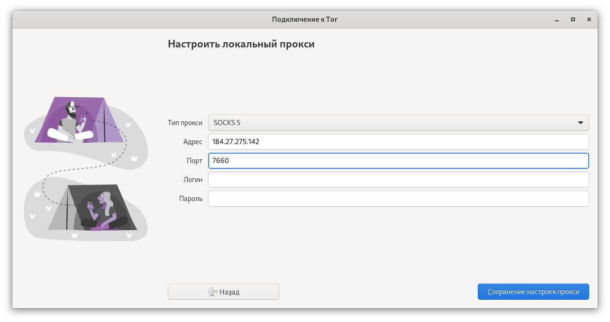This screenshot has width=610, height=322.
Task: Go back with the Назад button
Action: [223, 292]
